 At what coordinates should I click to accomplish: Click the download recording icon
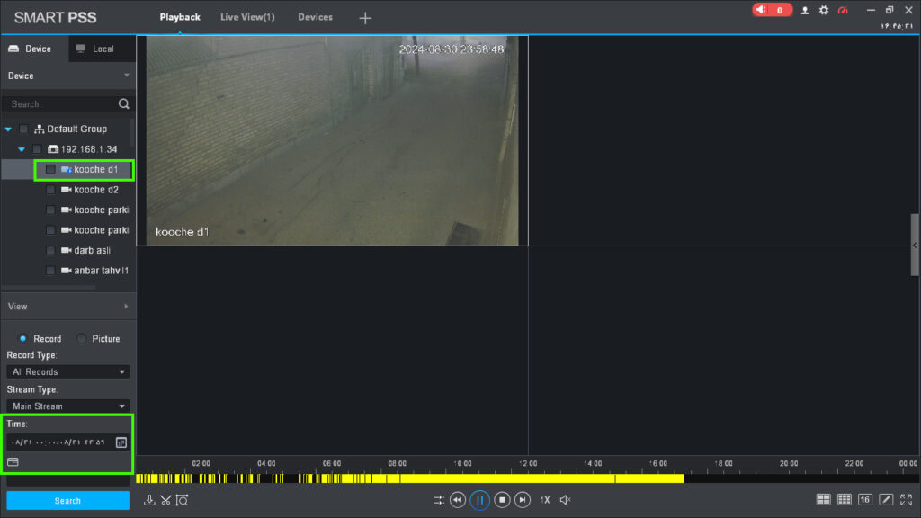click(x=149, y=500)
